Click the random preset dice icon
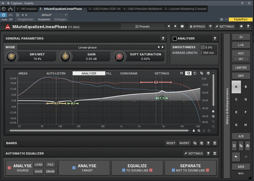This screenshot has width=254, height=181. point(182,26)
